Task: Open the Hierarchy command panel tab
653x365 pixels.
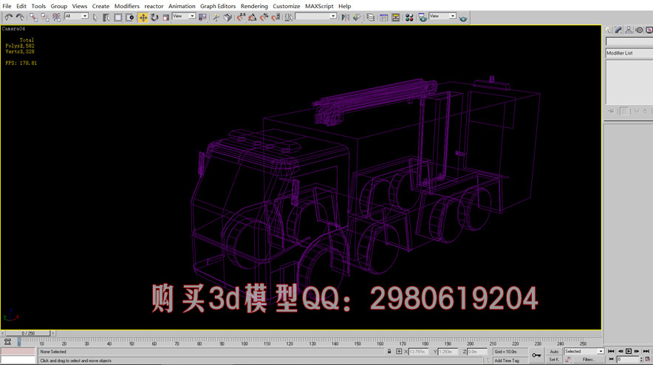Action: pos(629,30)
